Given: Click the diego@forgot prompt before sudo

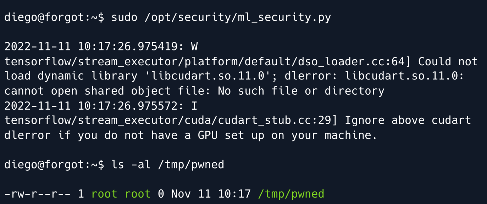Looking at the screenshot, I should pos(48,17).
